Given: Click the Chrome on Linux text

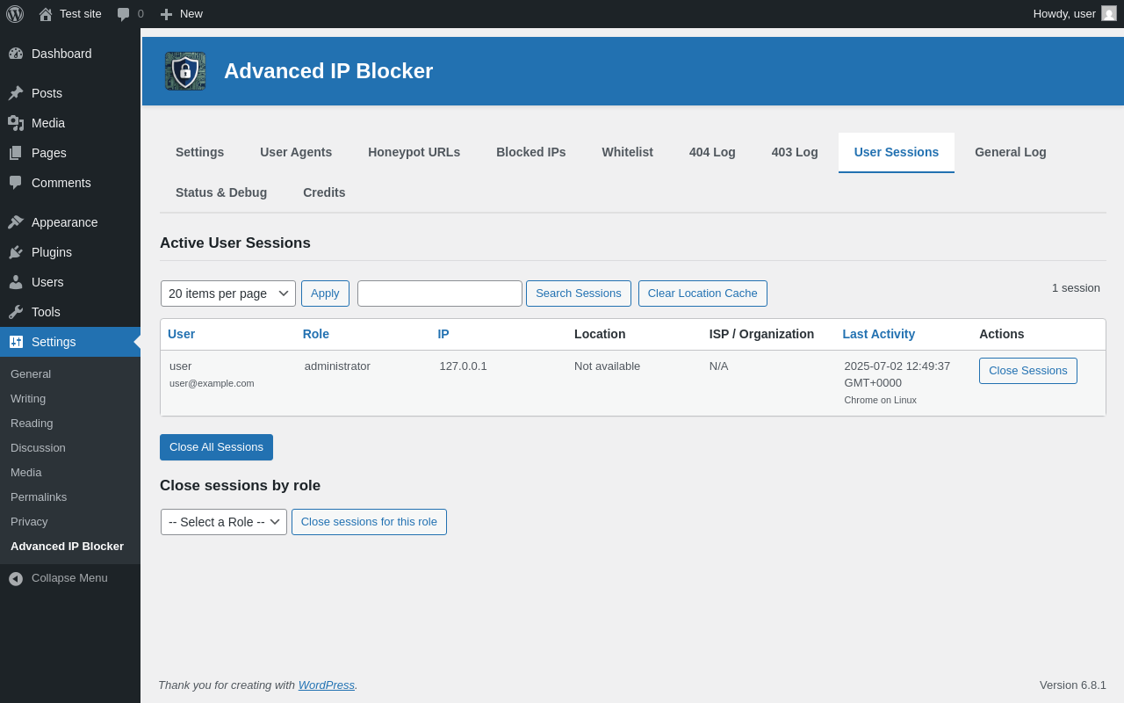Looking at the screenshot, I should point(880,400).
